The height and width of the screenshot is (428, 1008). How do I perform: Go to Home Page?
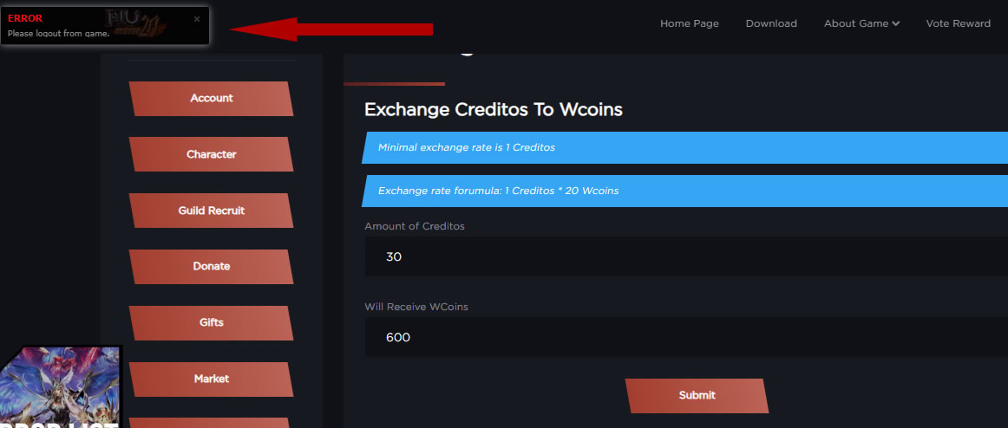(x=689, y=23)
